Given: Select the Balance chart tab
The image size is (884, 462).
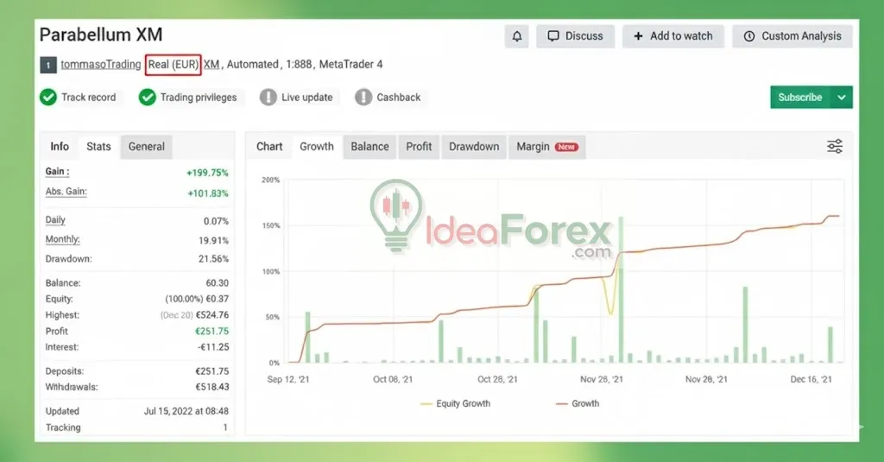Looking at the screenshot, I should [x=369, y=147].
